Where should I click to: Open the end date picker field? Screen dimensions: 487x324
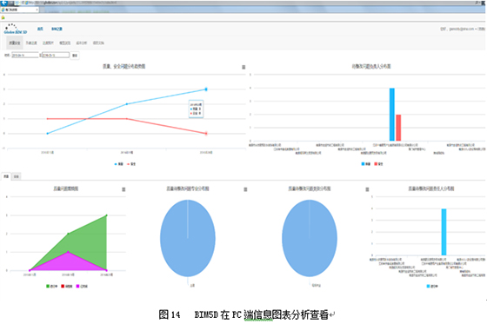coord(56,56)
